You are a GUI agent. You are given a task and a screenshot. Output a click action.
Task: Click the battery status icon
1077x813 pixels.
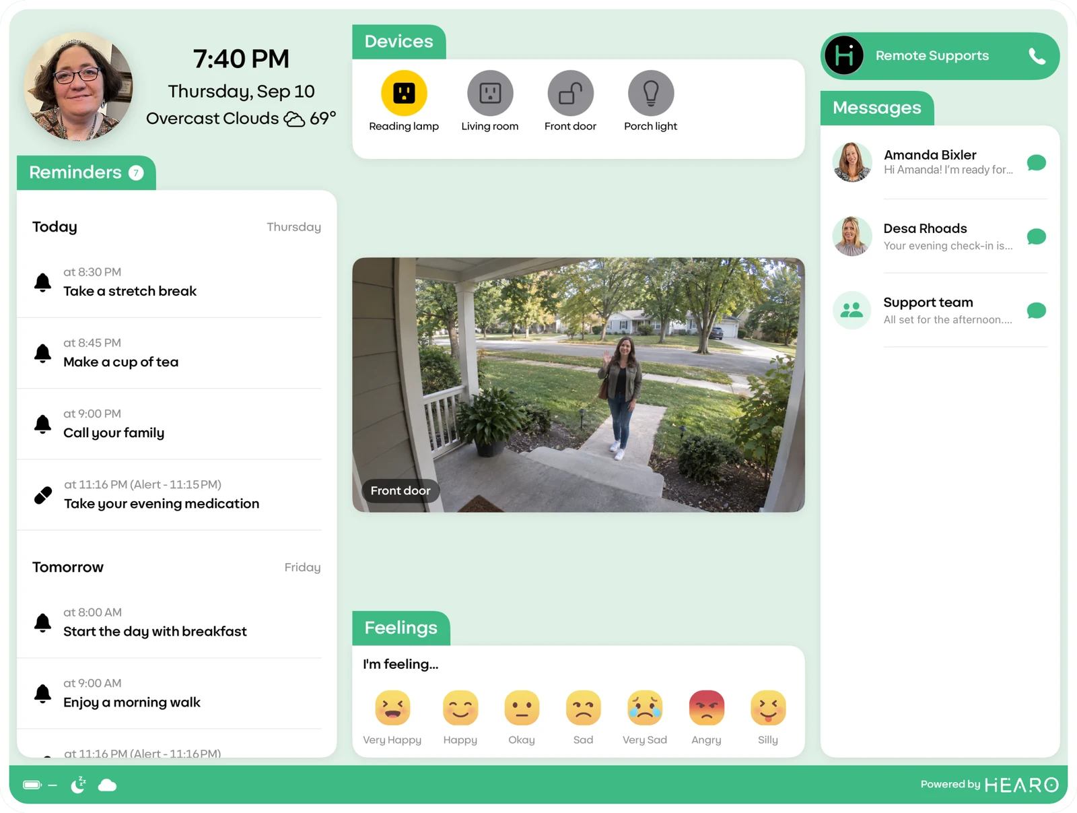[x=32, y=785]
